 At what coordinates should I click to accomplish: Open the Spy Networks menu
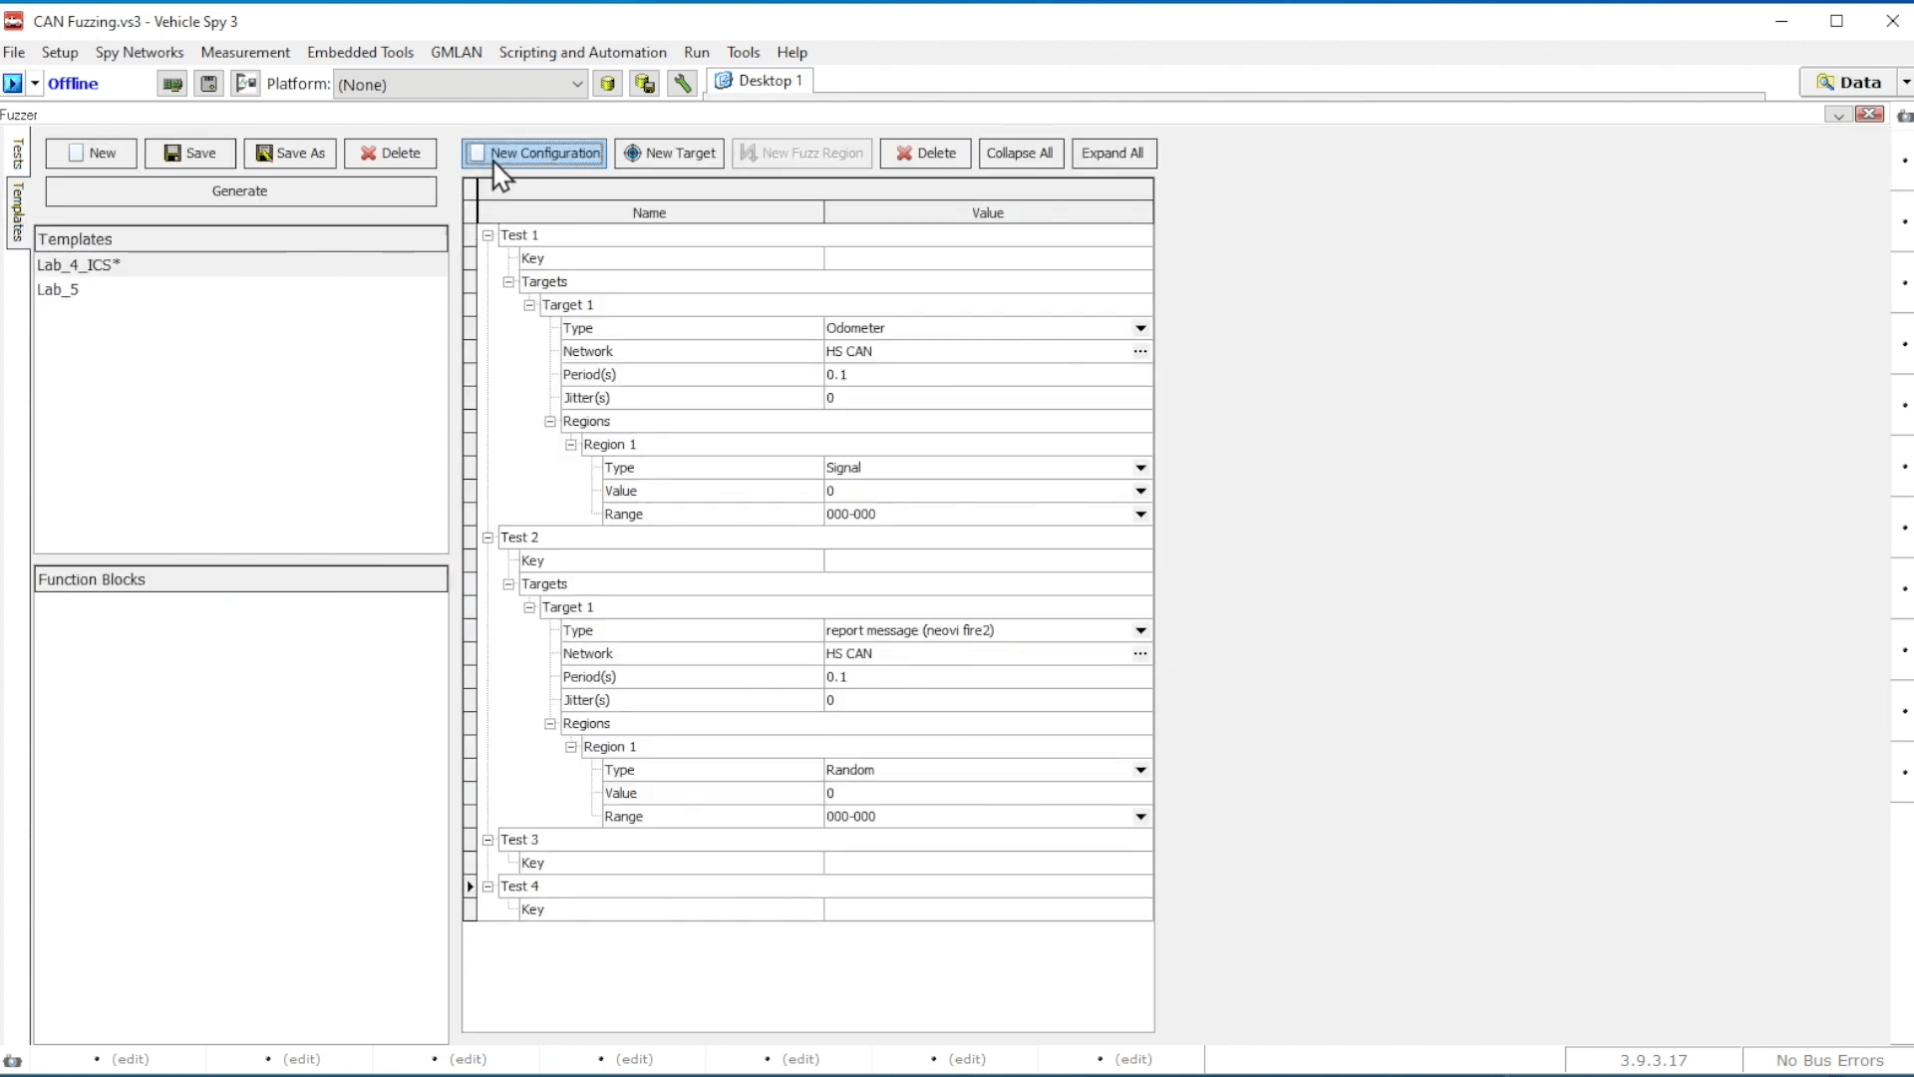tap(140, 52)
